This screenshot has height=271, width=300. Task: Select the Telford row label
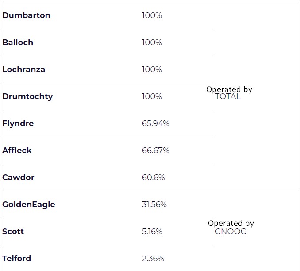tap(17, 259)
